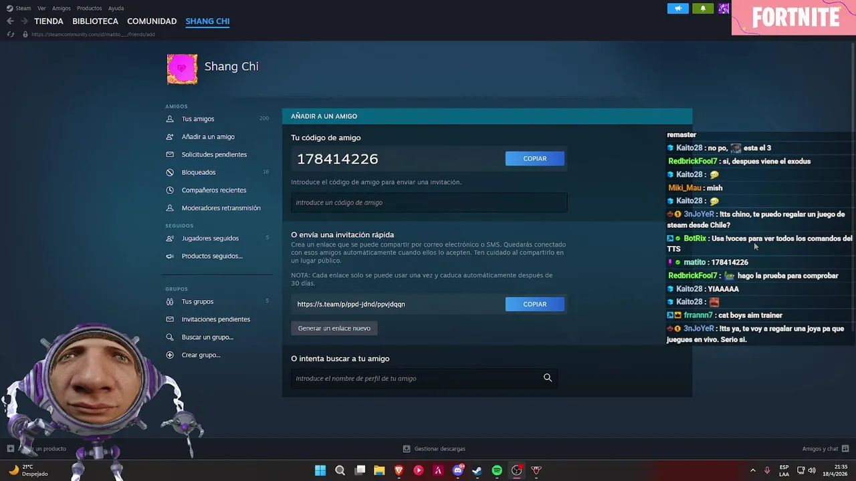
Task: Click the s.team invite link text
Action: (351, 304)
